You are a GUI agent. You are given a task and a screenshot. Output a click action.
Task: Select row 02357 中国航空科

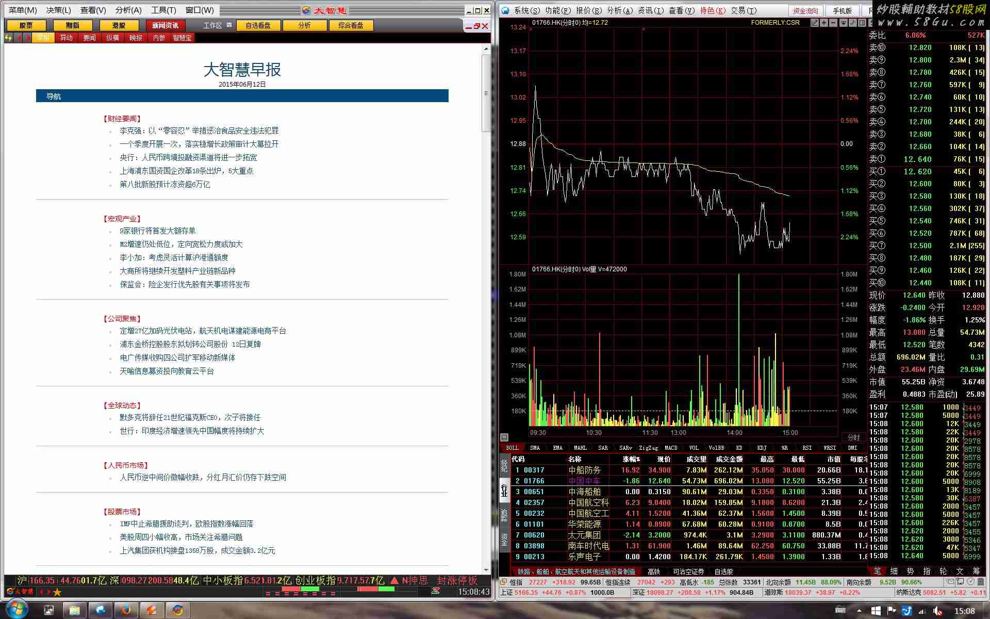689,502
